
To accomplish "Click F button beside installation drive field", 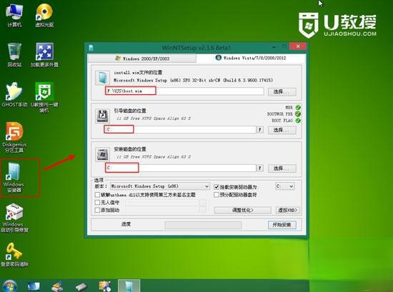I will [x=260, y=168].
